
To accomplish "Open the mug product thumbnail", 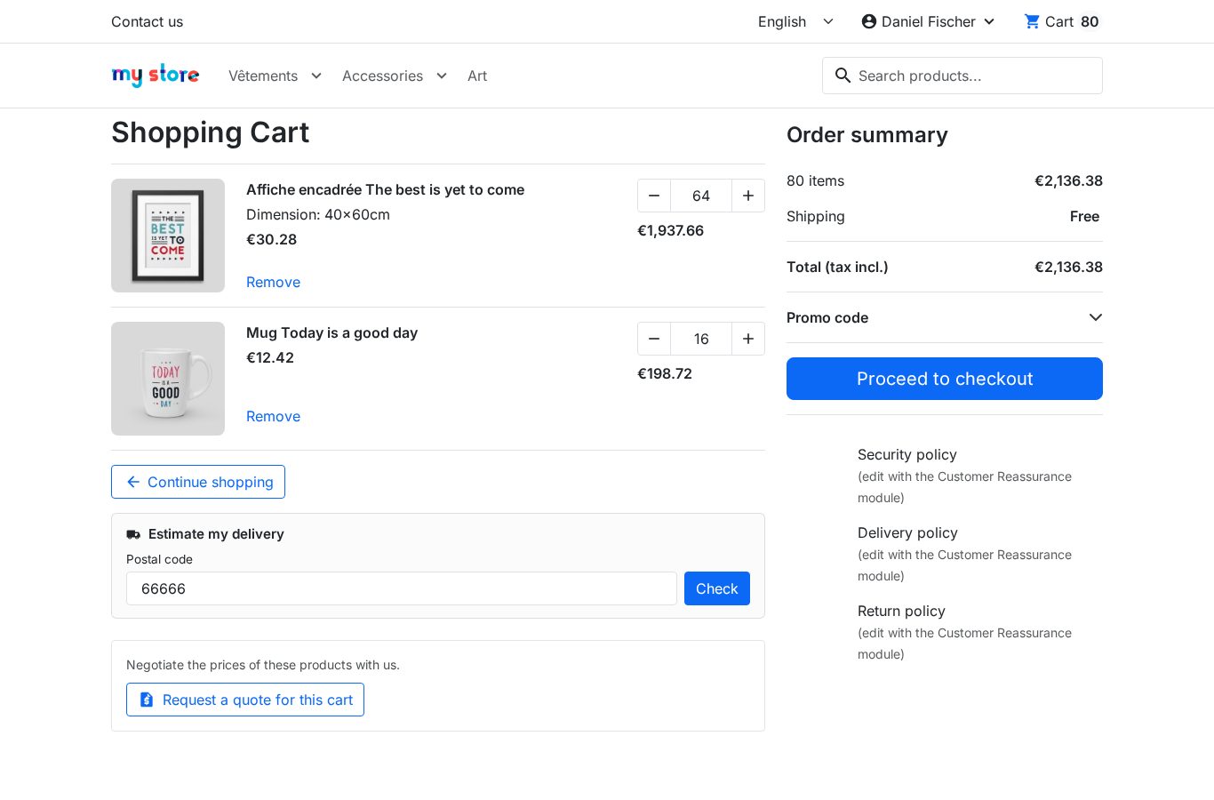I will pos(168,379).
